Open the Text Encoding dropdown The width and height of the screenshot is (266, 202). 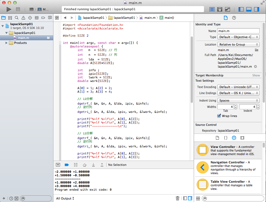[238, 87]
